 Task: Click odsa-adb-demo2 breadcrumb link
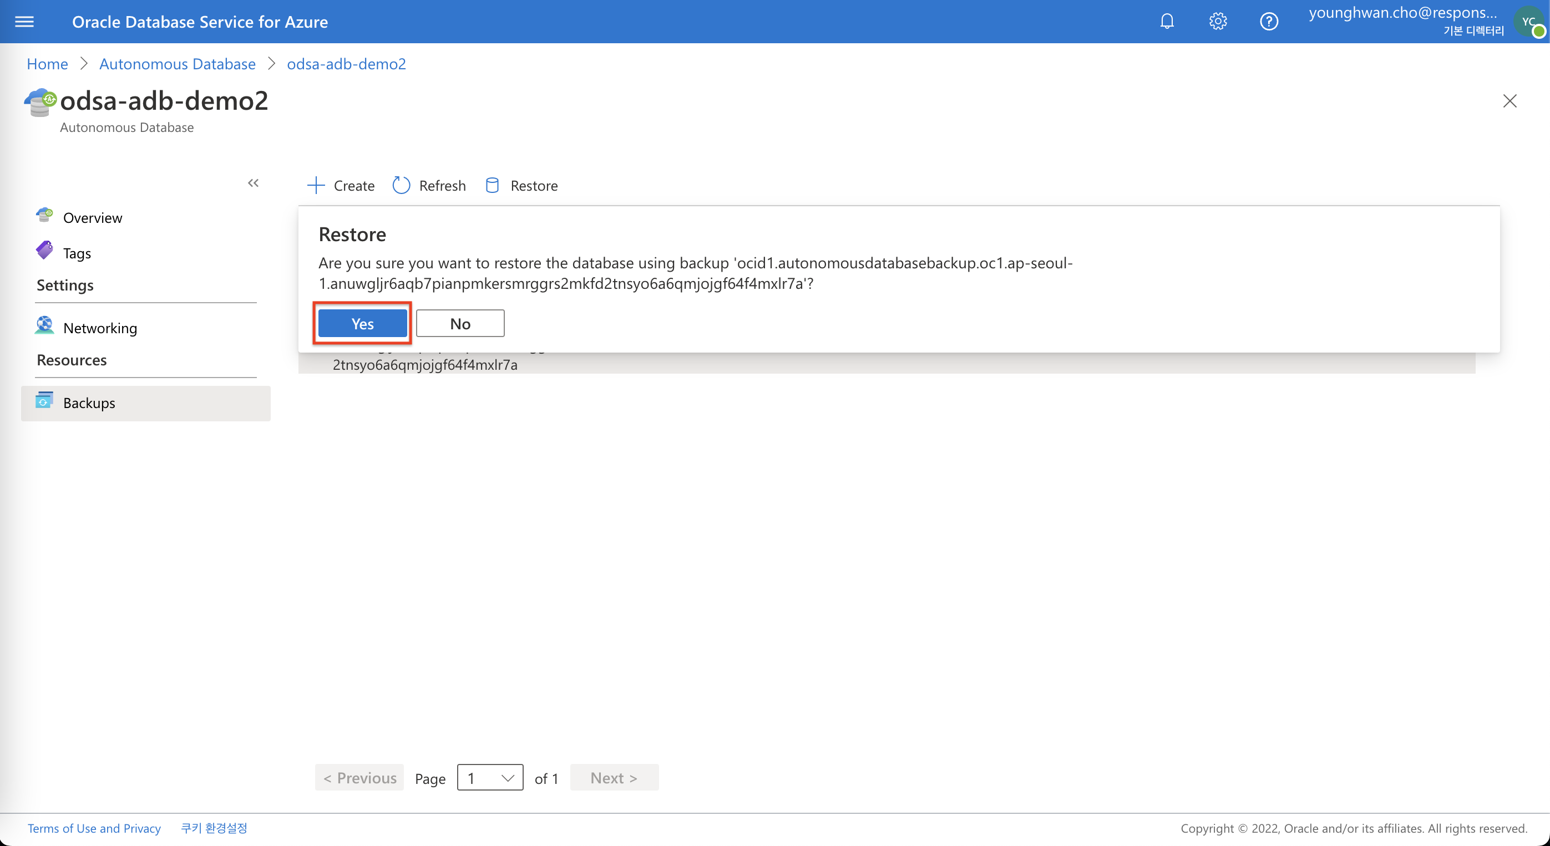[x=346, y=63]
